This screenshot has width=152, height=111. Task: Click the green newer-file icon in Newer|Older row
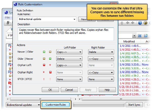[44, 52]
